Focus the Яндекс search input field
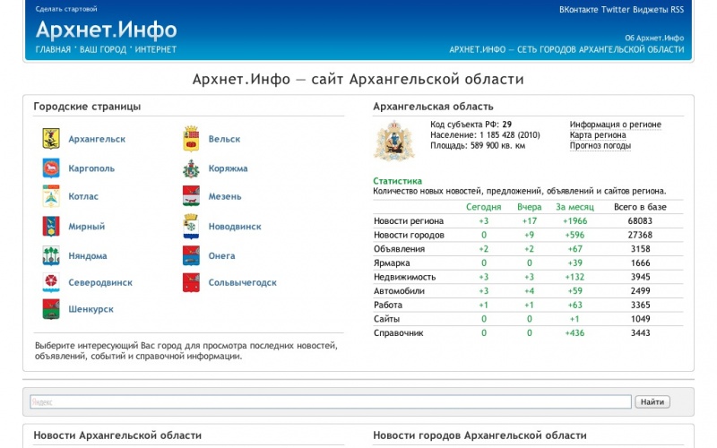Screen dimensions: 717x448 point(331,401)
